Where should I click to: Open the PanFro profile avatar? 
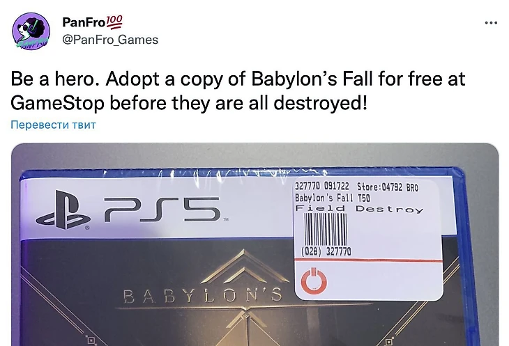[31, 31]
